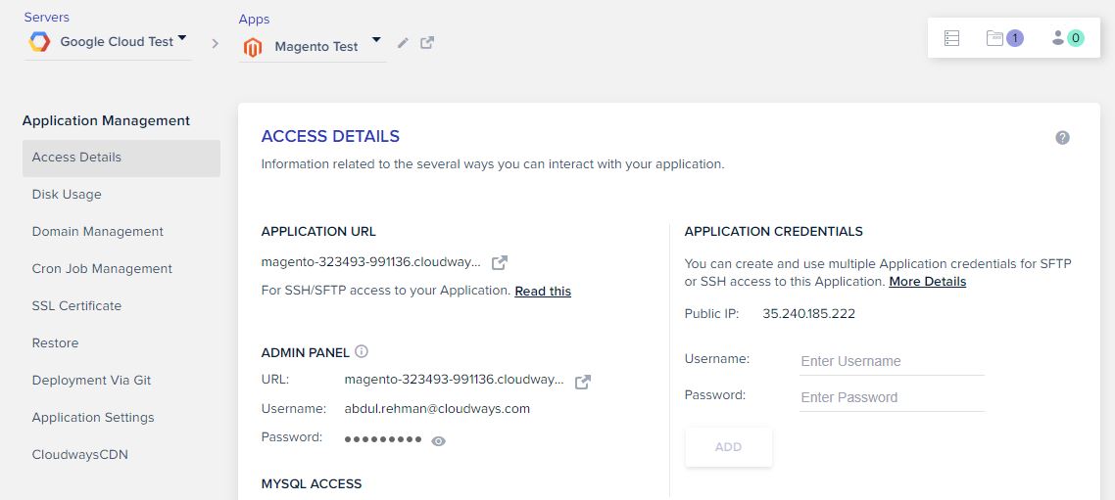Open app in new tab icon beside Magento Test
1115x500 pixels.
(426, 43)
